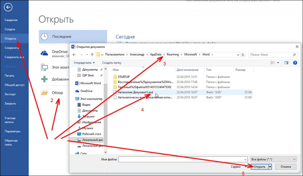Open Сервис tools dropdown
This screenshot has height=176, width=303.
pos(239,167)
